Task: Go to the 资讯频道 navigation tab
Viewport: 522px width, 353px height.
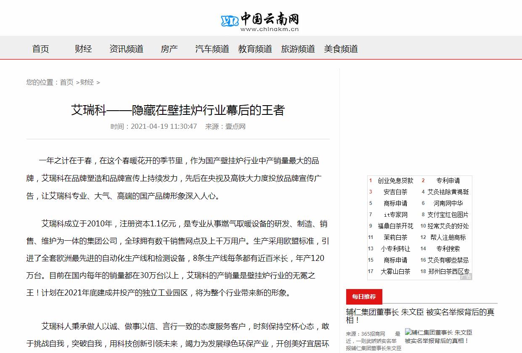Action: coord(126,49)
